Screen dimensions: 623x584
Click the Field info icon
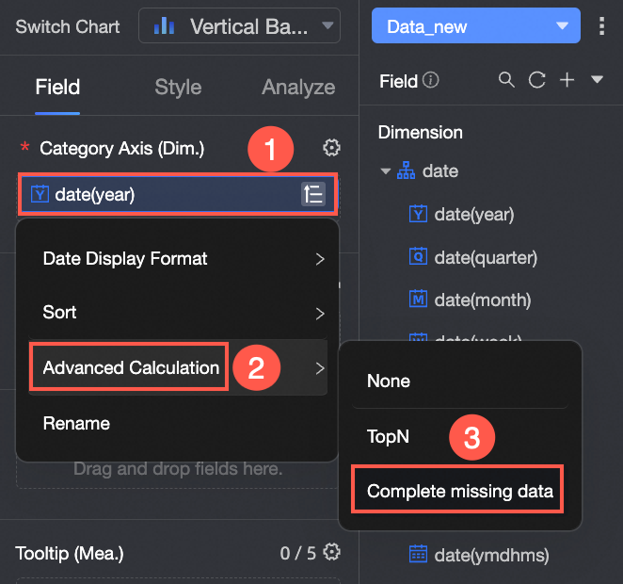431,81
